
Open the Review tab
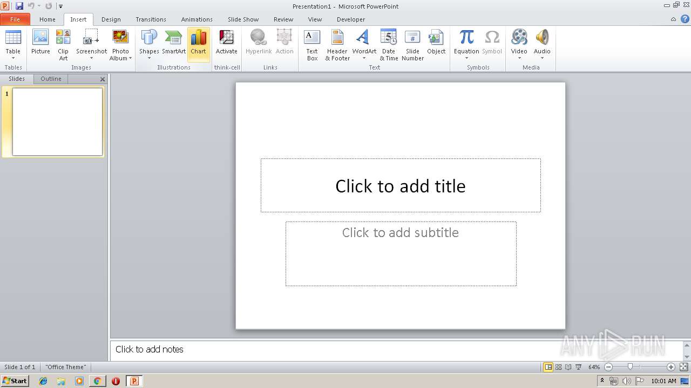click(x=283, y=19)
